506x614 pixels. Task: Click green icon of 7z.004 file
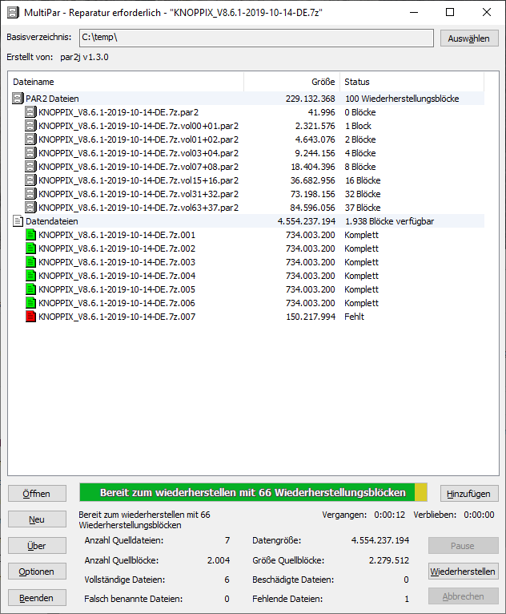[x=30, y=276]
